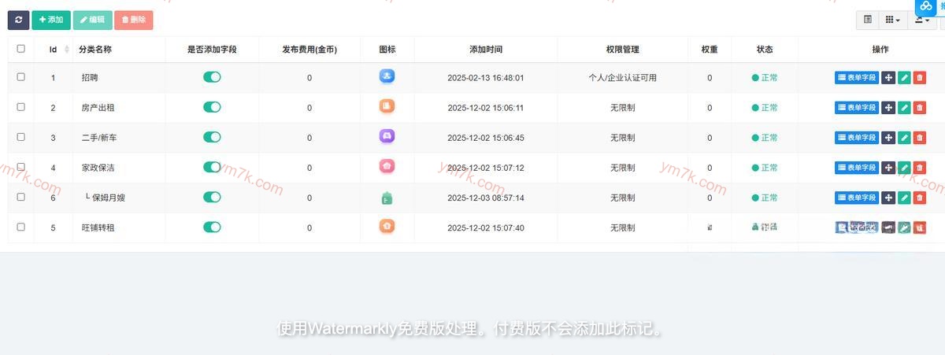Toggle the 是否添加字段 switch for 招聘
This screenshot has height=355, width=945.
212,77
